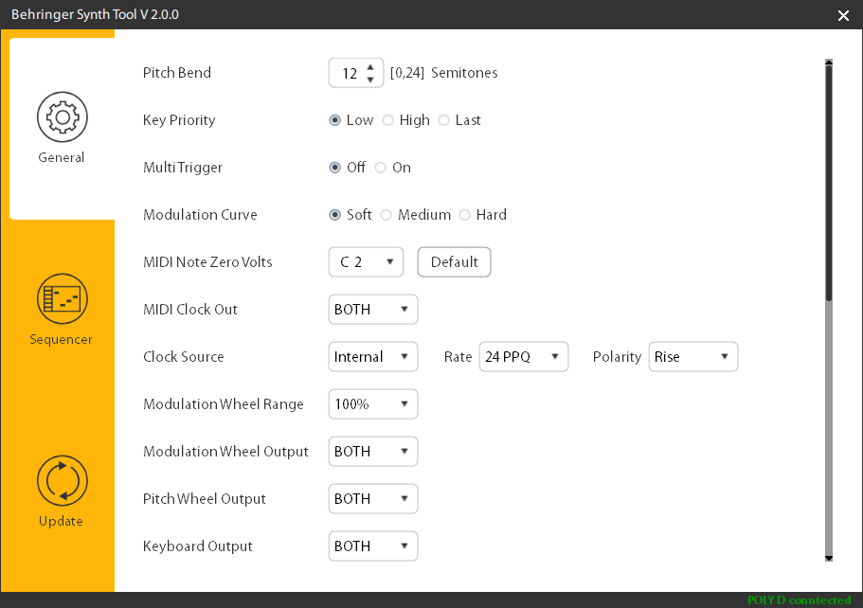Open Modulation Wheel Range dropdown
863x608 pixels.
click(x=372, y=404)
